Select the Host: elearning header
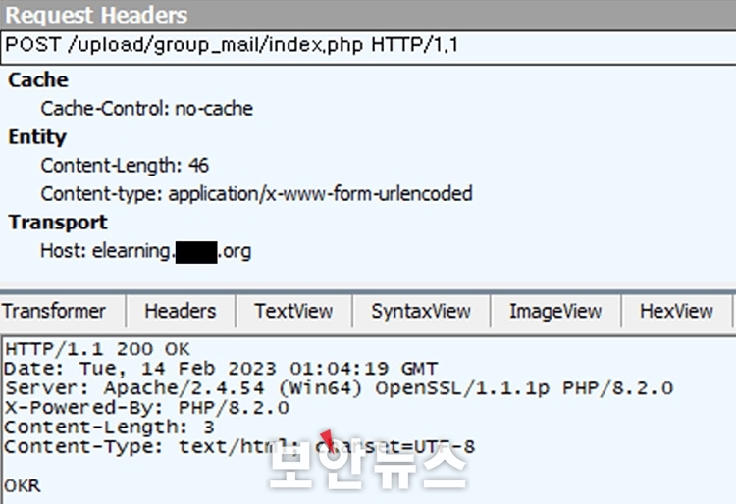The width and height of the screenshot is (736, 504). pos(145,251)
